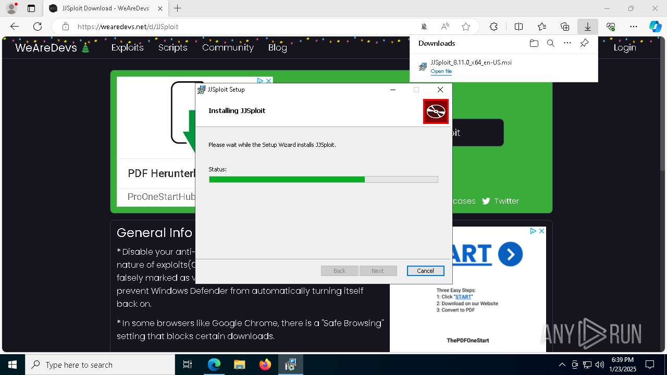Open volume control in tray
The image size is (667, 375).
click(x=599, y=365)
